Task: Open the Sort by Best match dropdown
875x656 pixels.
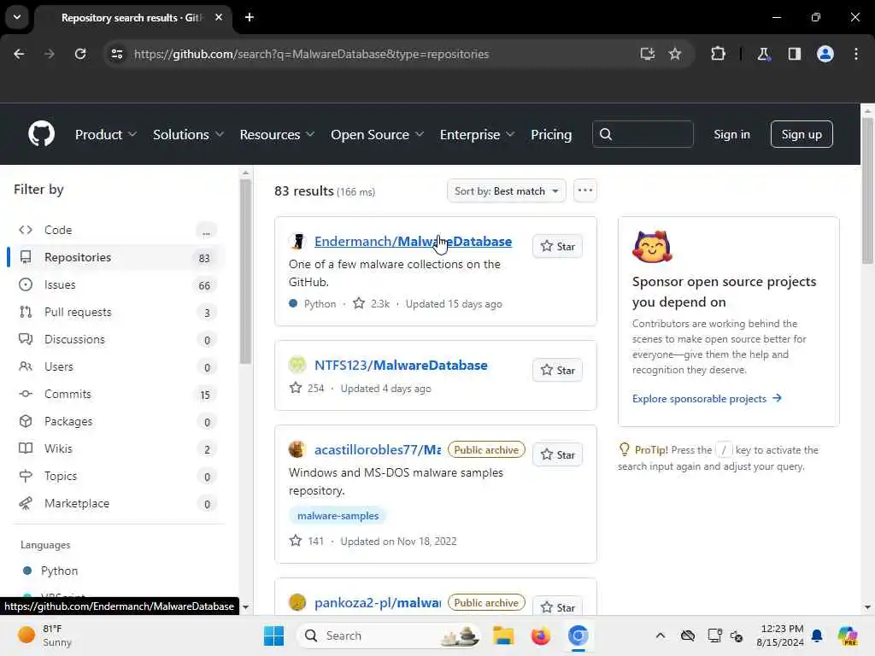Action: pos(506,190)
